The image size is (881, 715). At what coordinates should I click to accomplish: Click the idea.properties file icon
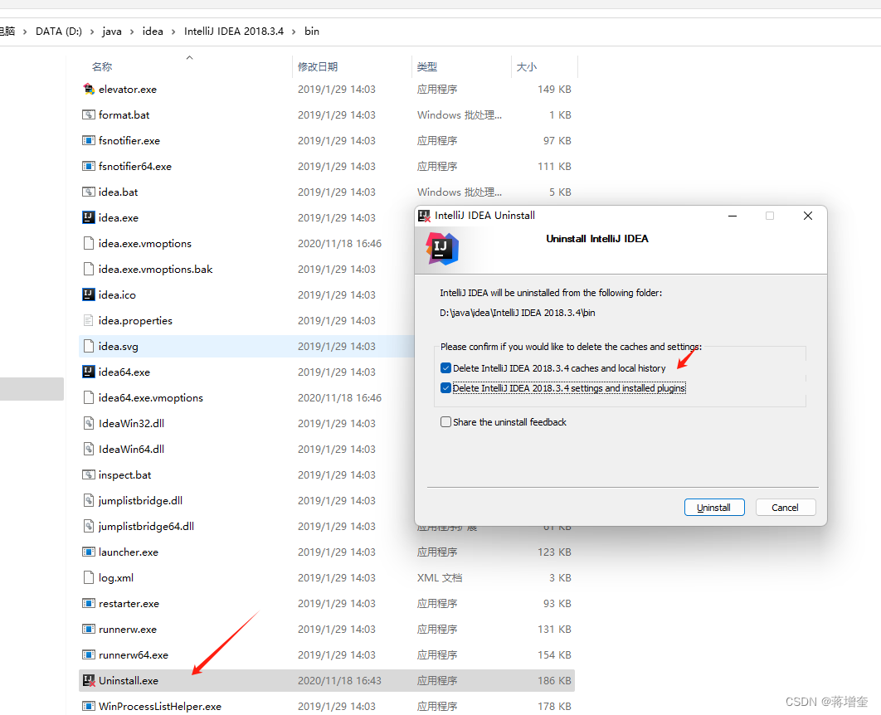pyautogui.click(x=88, y=321)
